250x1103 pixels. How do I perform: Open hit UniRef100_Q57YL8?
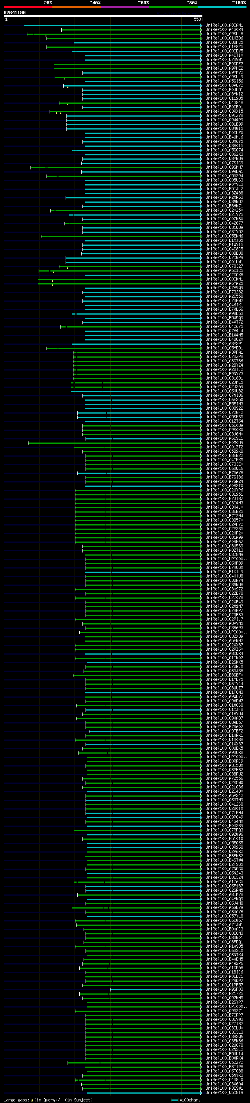point(224,916)
